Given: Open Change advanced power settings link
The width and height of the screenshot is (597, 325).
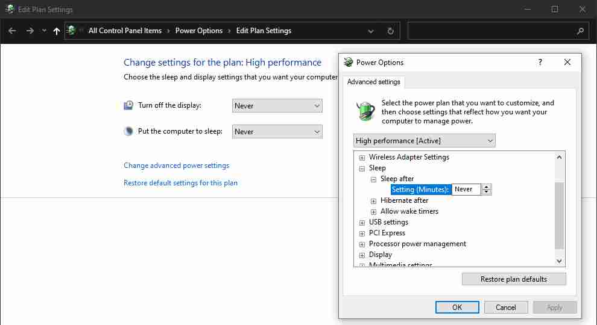Looking at the screenshot, I should tap(176, 166).
